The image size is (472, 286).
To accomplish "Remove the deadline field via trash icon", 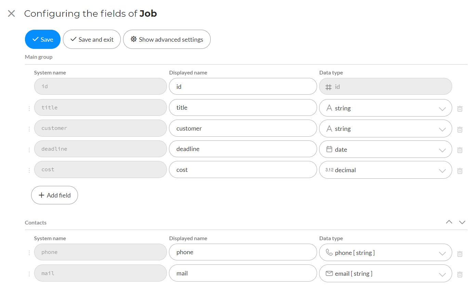I will point(460,150).
